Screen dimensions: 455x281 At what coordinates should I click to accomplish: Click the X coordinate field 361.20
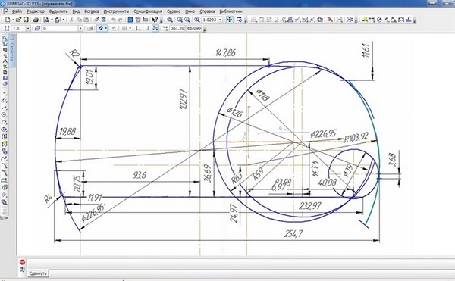pyautogui.click(x=177, y=28)
